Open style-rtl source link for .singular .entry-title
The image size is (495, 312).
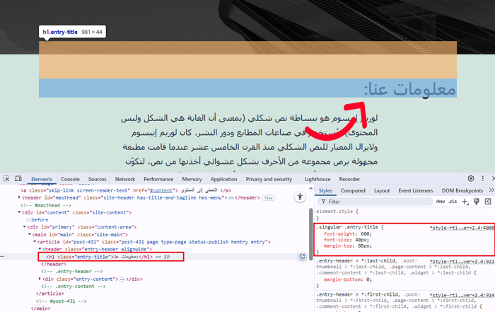tap(462, 228)
